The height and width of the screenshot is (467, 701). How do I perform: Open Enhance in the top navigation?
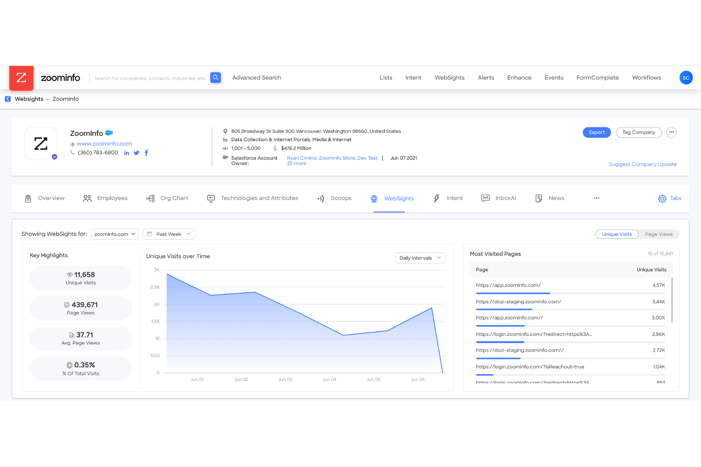[x=520, y=78]
